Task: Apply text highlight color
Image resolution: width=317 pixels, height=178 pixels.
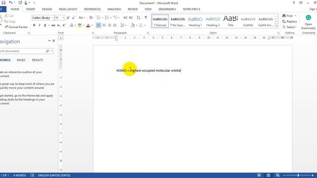Action: [x=80, y=25]
